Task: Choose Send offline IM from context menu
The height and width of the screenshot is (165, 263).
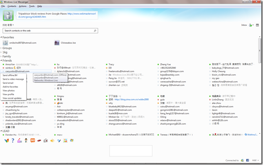Action: [13, 75]
